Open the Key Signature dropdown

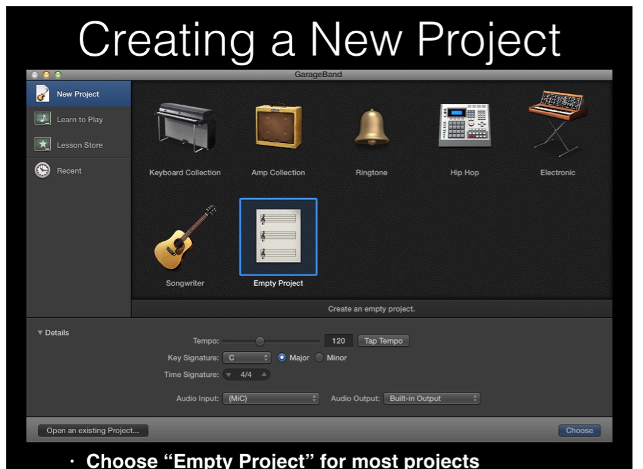coord(246,357)
